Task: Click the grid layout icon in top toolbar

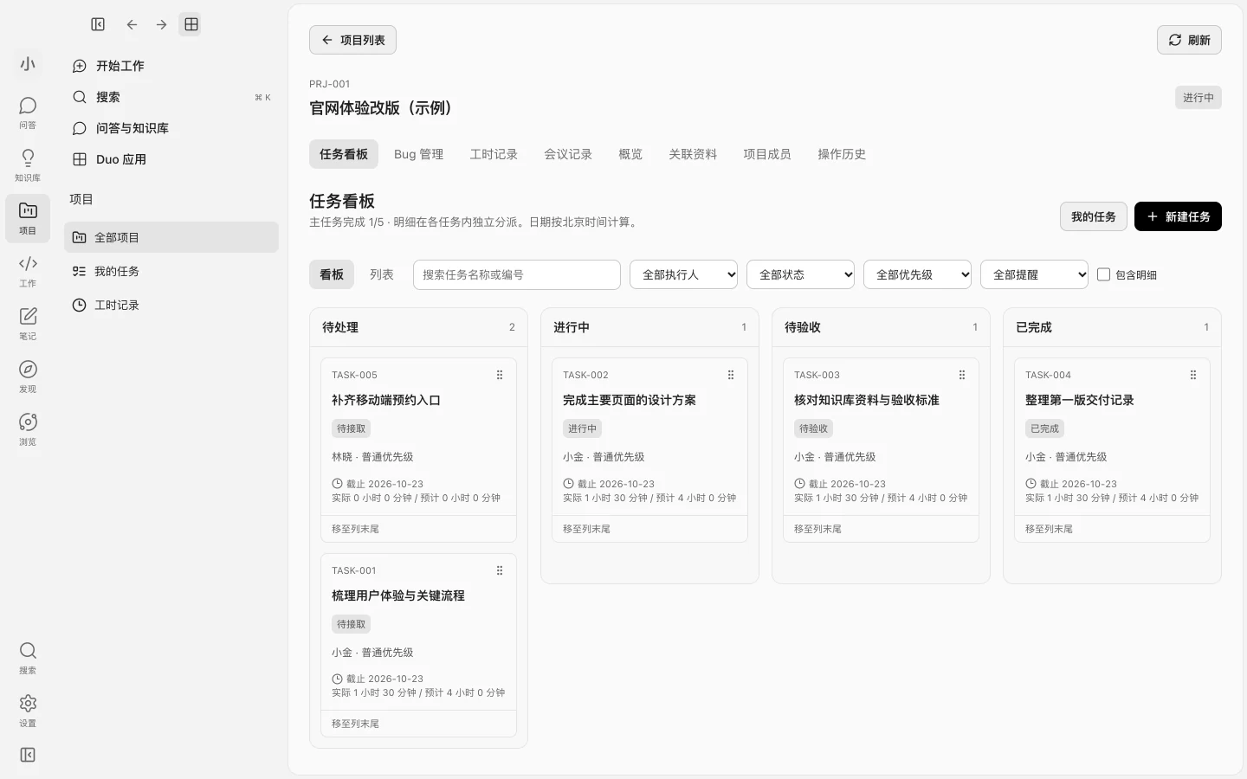Action: pyautogui.click(x=191, y=24)
